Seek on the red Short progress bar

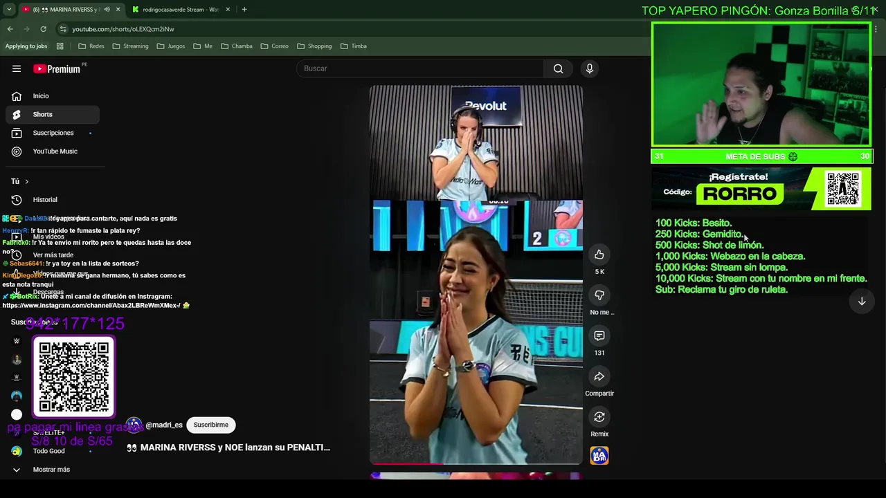[476, 463]
